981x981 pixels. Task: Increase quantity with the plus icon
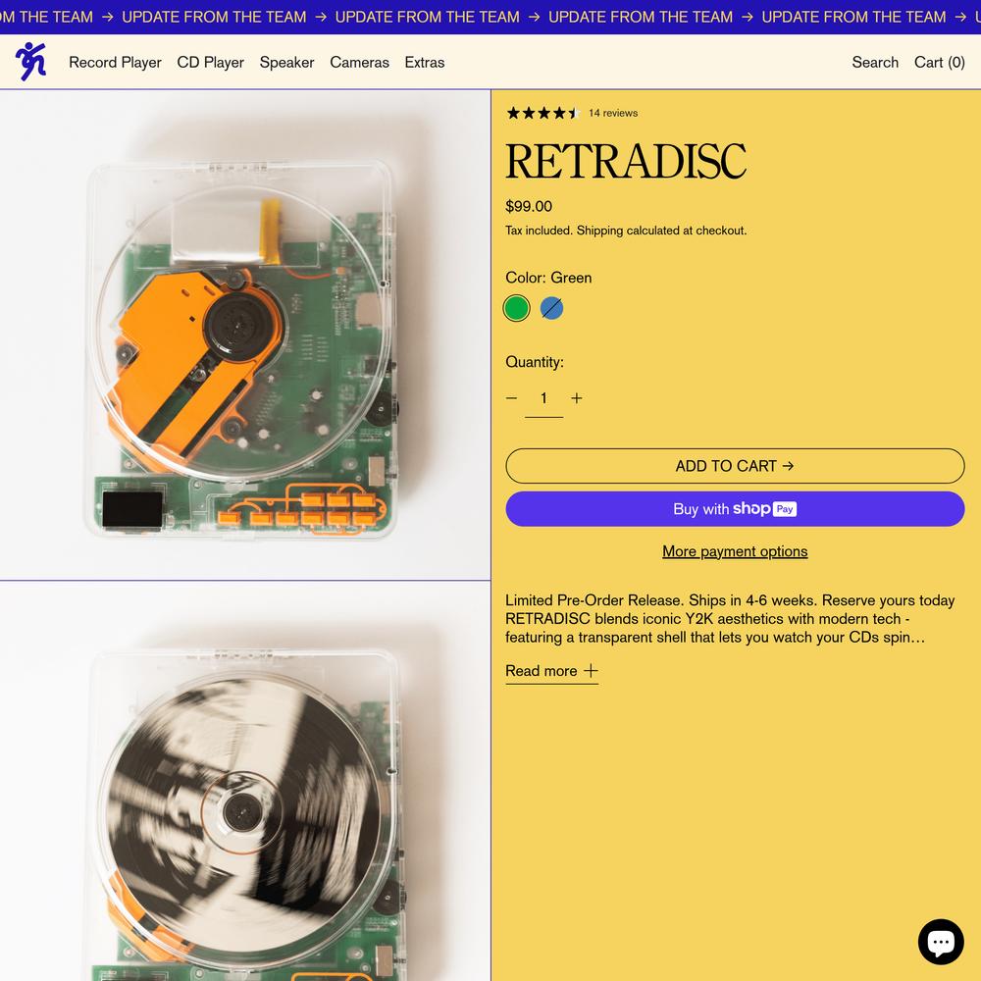click(x=576, y=398)
